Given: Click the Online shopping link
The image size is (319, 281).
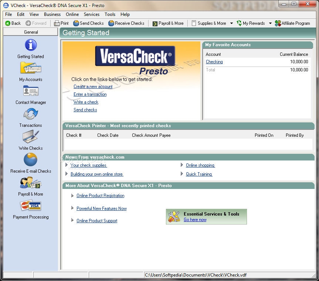Looking at the screenshot, I should tap(200, 165).
